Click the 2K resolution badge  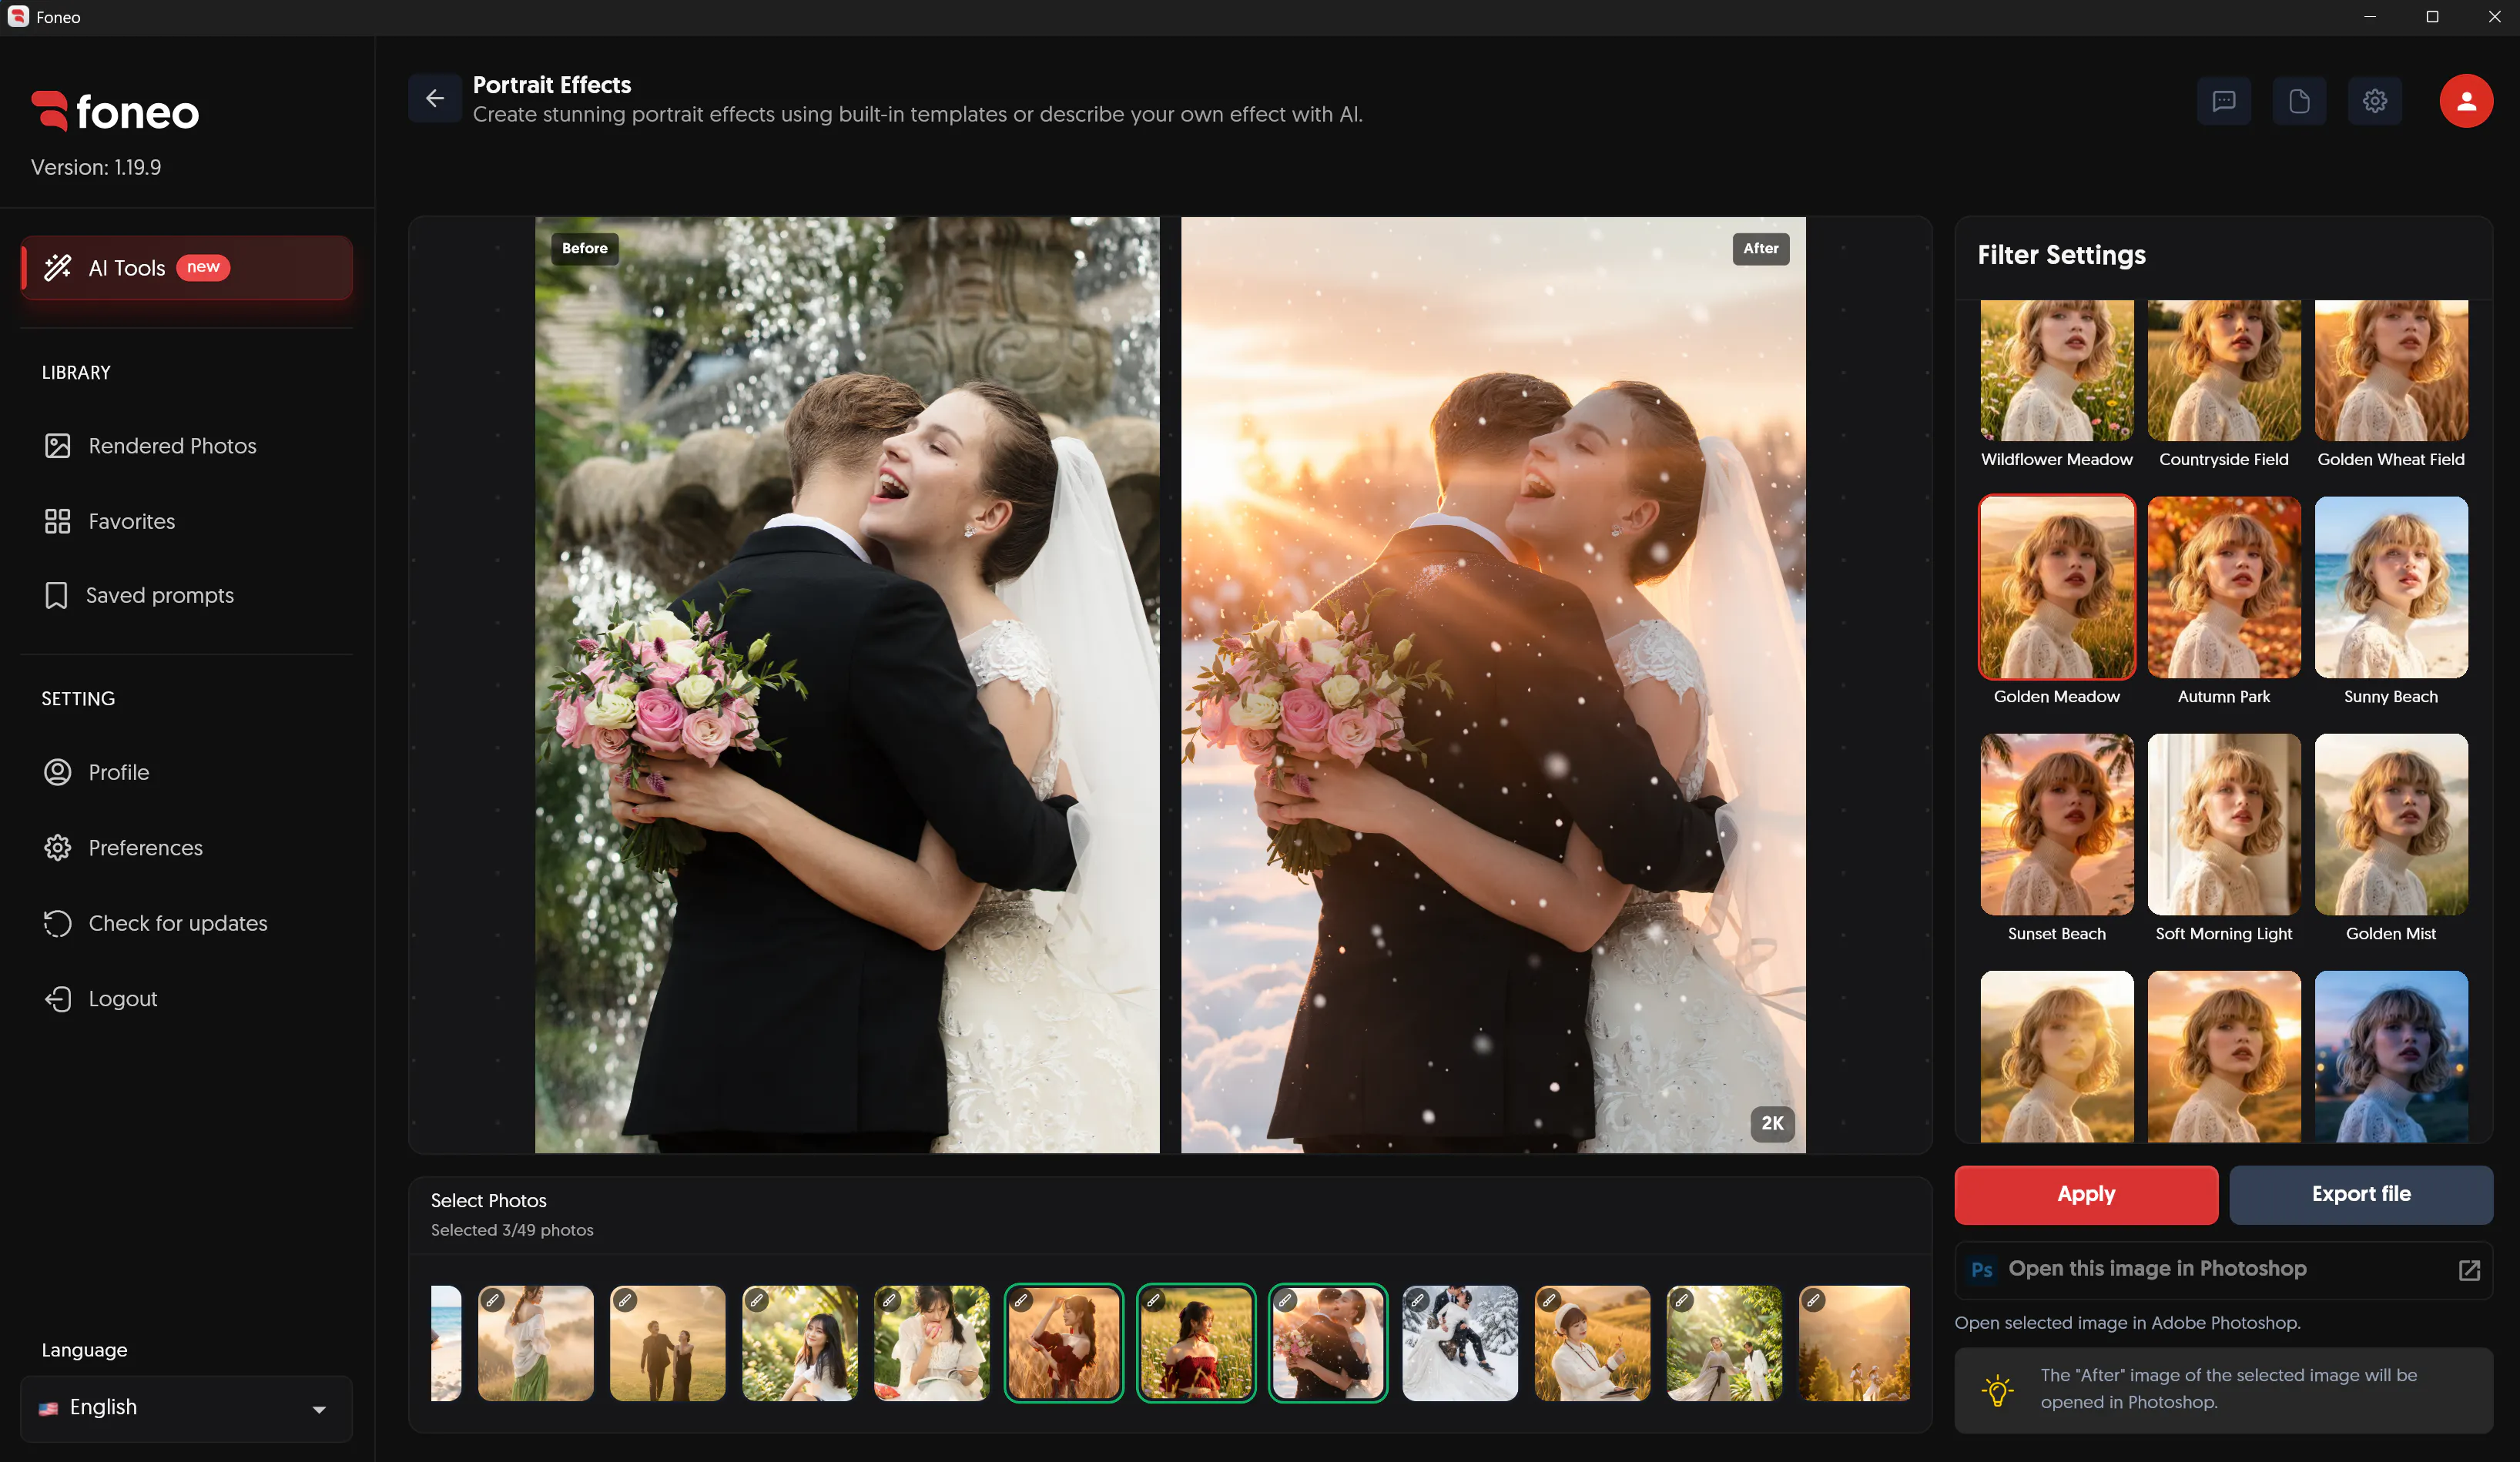click(x=1772, y=1123)
